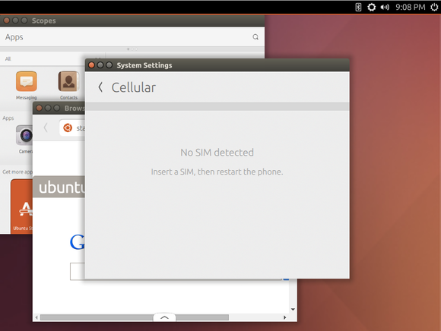Click the No SIM detected text

click(217, 153)
